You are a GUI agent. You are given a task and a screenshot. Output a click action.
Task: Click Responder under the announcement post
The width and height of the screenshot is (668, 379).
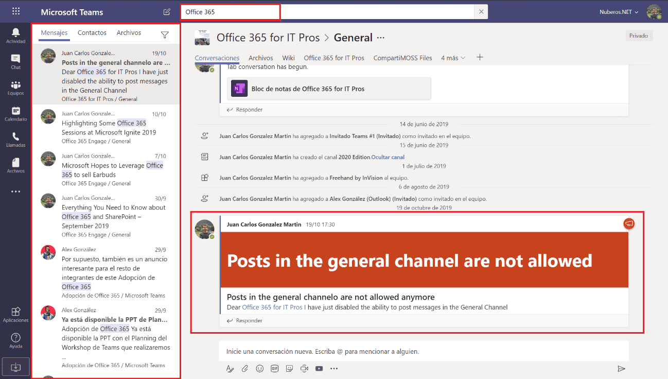pyautogui.click(x=245, y=321)
